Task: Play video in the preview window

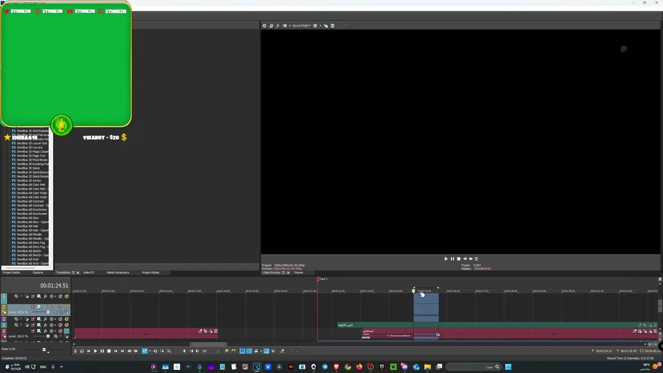Action: coord(446,259)
